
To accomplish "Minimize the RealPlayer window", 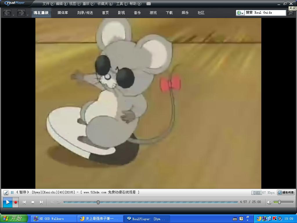I will [x=279, y=3].
